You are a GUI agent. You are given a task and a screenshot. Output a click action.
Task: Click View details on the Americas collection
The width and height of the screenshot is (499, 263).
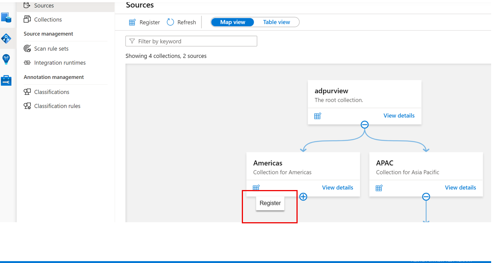coord(337,187)
